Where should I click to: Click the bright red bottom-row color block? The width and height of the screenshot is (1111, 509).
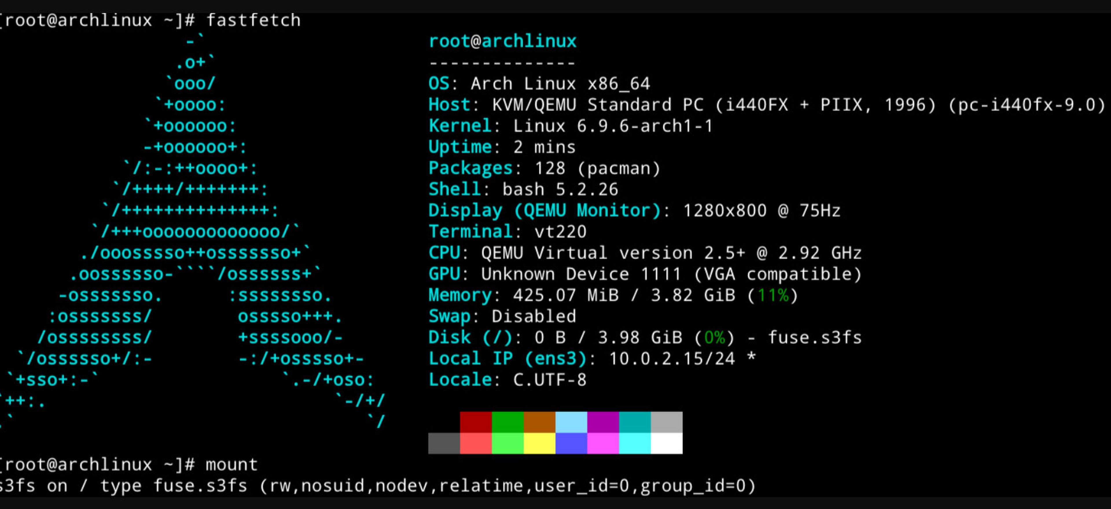pyautogui.click(x=476, y=443)
